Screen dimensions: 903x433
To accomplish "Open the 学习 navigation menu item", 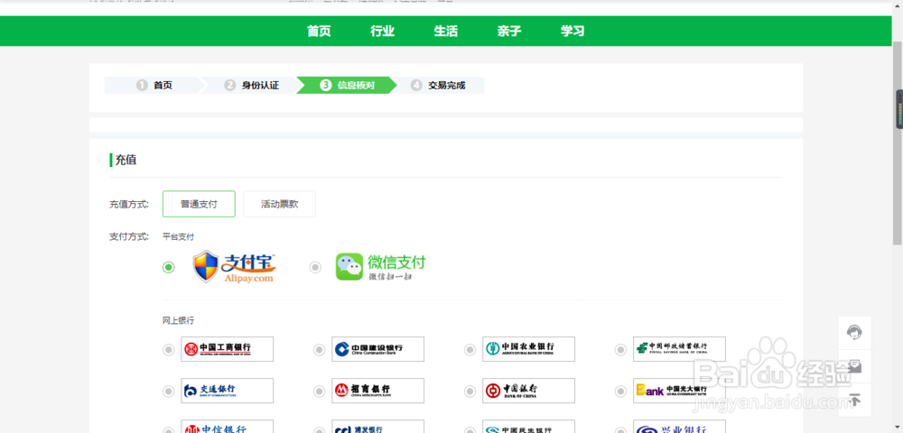I will coord(573,31).
